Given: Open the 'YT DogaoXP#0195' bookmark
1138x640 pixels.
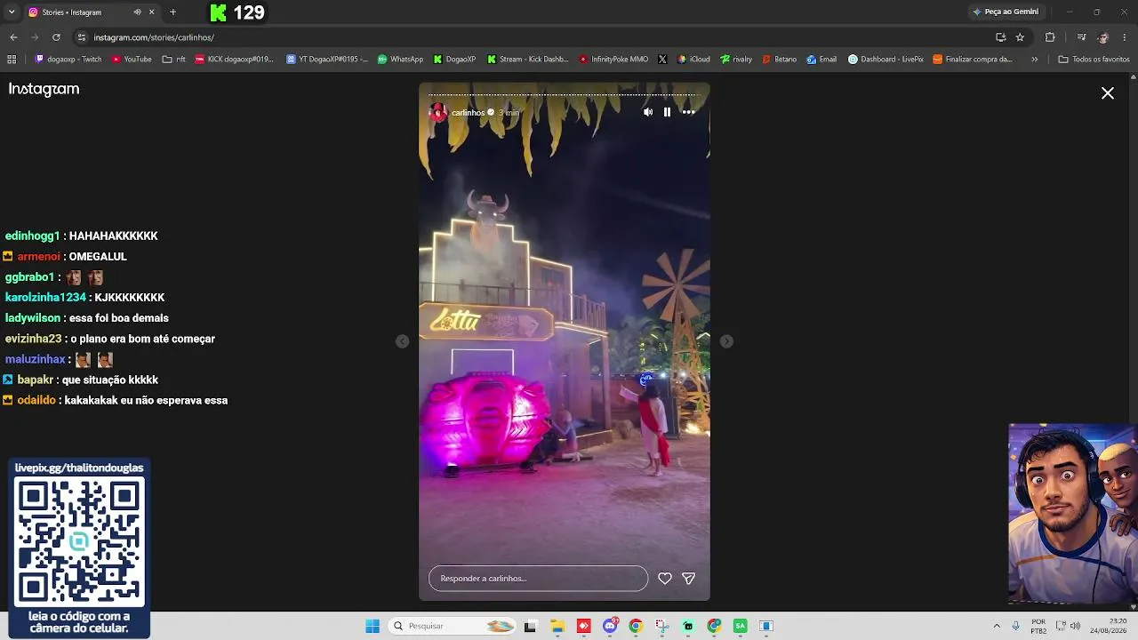Looking at the screenshot, I should point(327,60).
